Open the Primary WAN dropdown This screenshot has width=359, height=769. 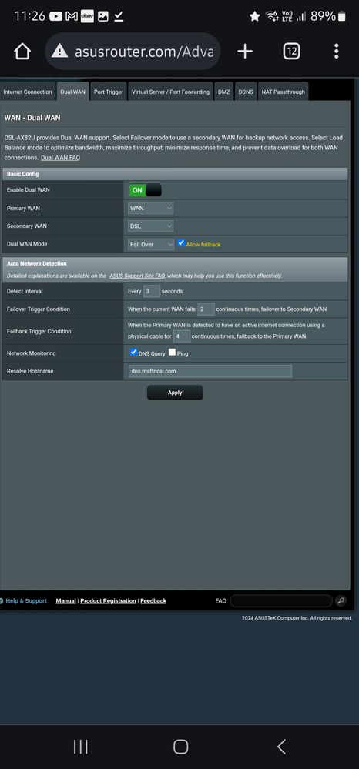(150, 208)
